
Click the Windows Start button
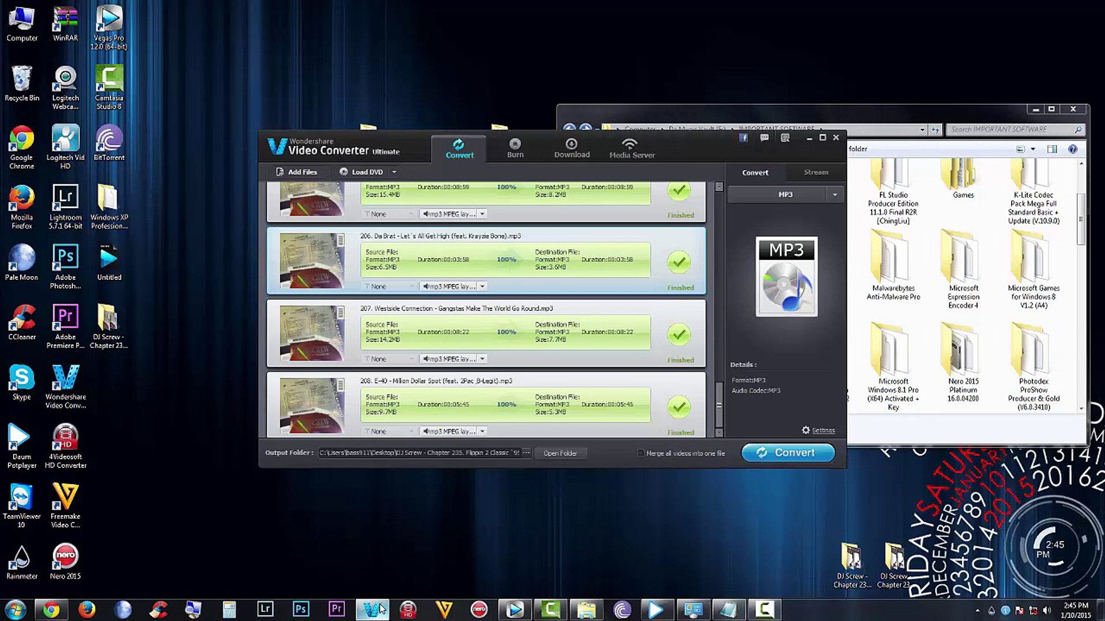point(16,609)
